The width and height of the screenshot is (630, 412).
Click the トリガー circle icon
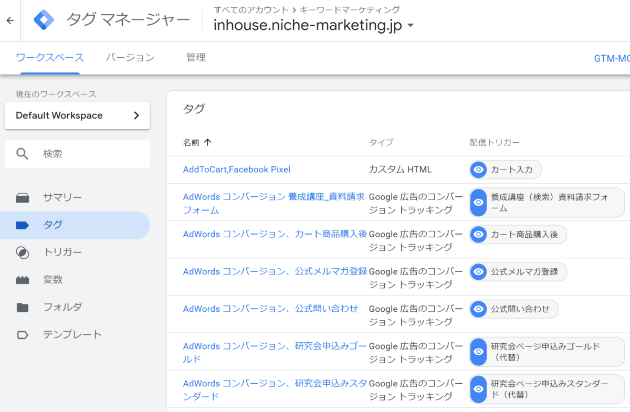pyautogui.click(x=22, y=252)
